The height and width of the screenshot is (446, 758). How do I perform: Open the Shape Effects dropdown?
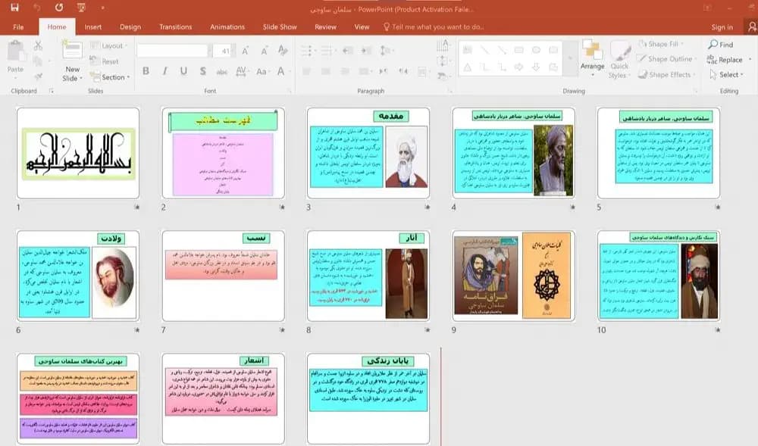click(x=666, y=75)
